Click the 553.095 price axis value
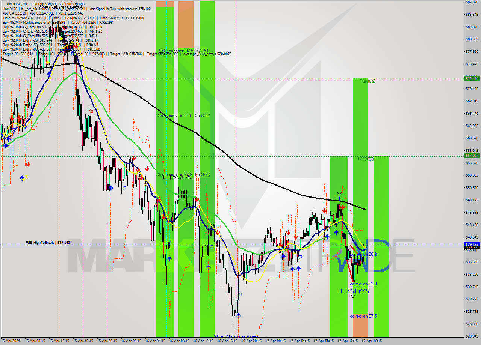The image size is (481, 345). click(x=472, y=175)
